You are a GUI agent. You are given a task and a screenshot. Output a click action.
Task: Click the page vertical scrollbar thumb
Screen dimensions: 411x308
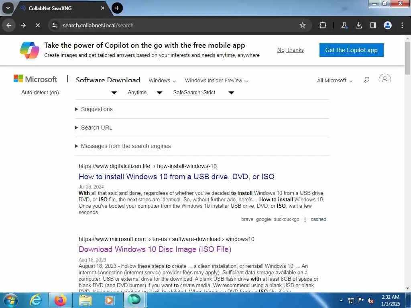tap(408, 58)
